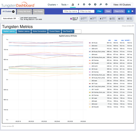Click the blue edit icon beside Clear & Go
Screen dimensions: 136x131
click(129, 11)
